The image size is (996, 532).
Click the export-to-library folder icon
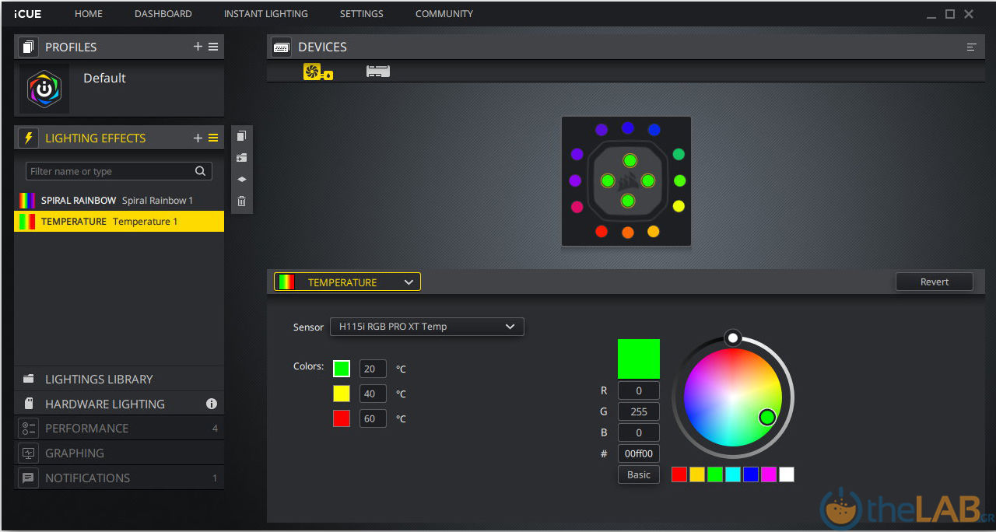pos(241,157)
